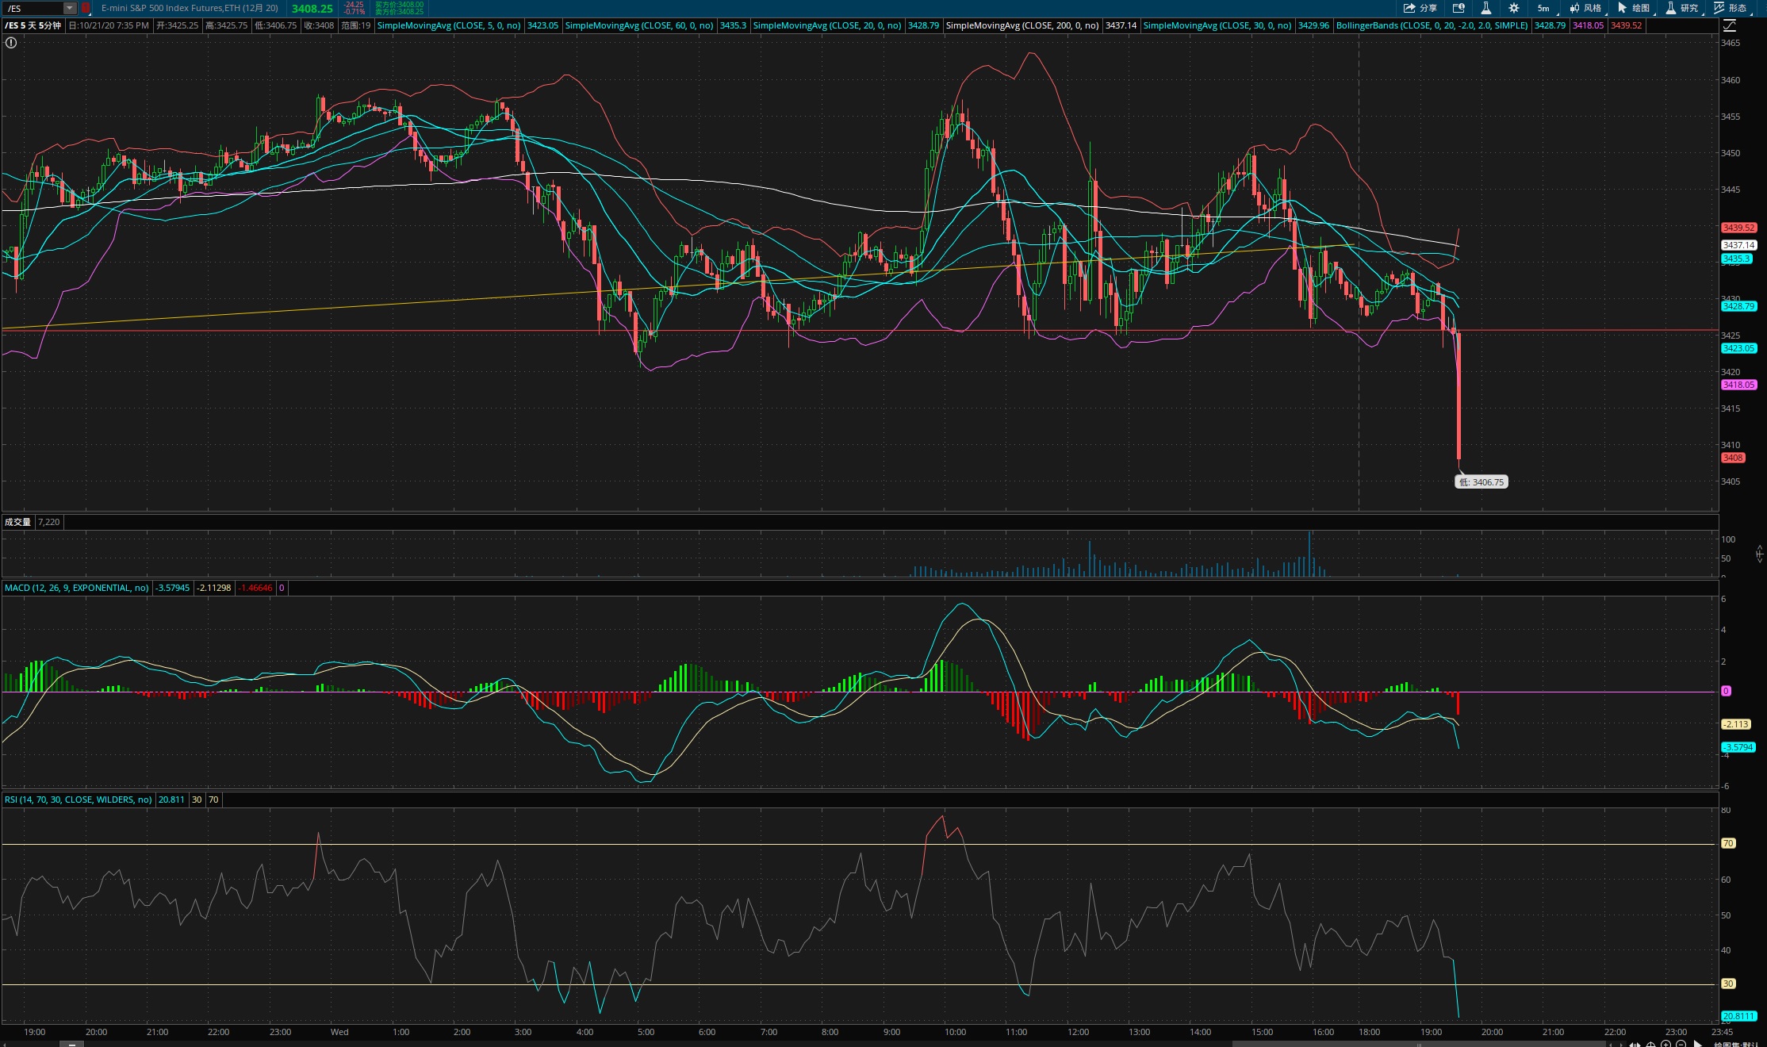The height and width of the screenshot is (1047, 1767).
Task: Click the 3418.05 lower band price tag
Action: pos(1738,385)
